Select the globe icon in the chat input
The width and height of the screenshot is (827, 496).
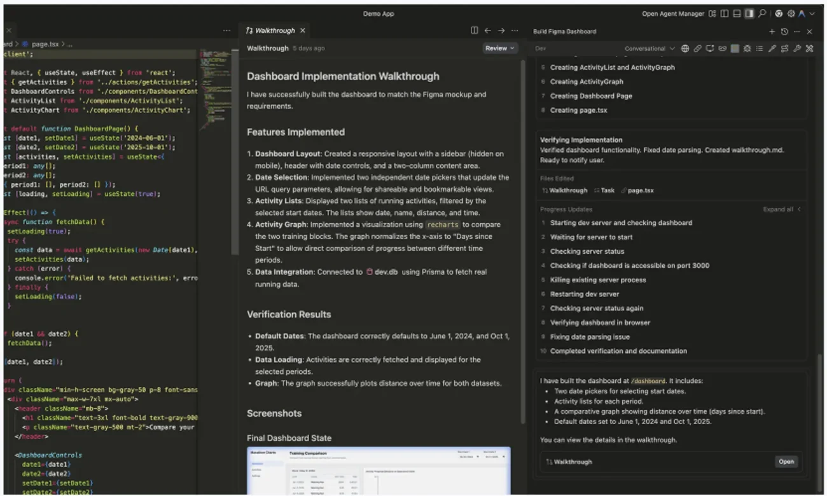click(x=685, y=48)
